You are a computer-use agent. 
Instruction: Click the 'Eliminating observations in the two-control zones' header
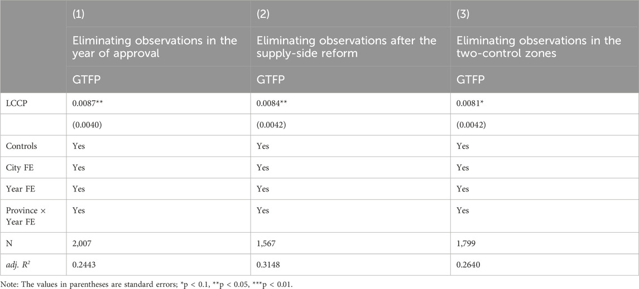click(x=539, y=46)
